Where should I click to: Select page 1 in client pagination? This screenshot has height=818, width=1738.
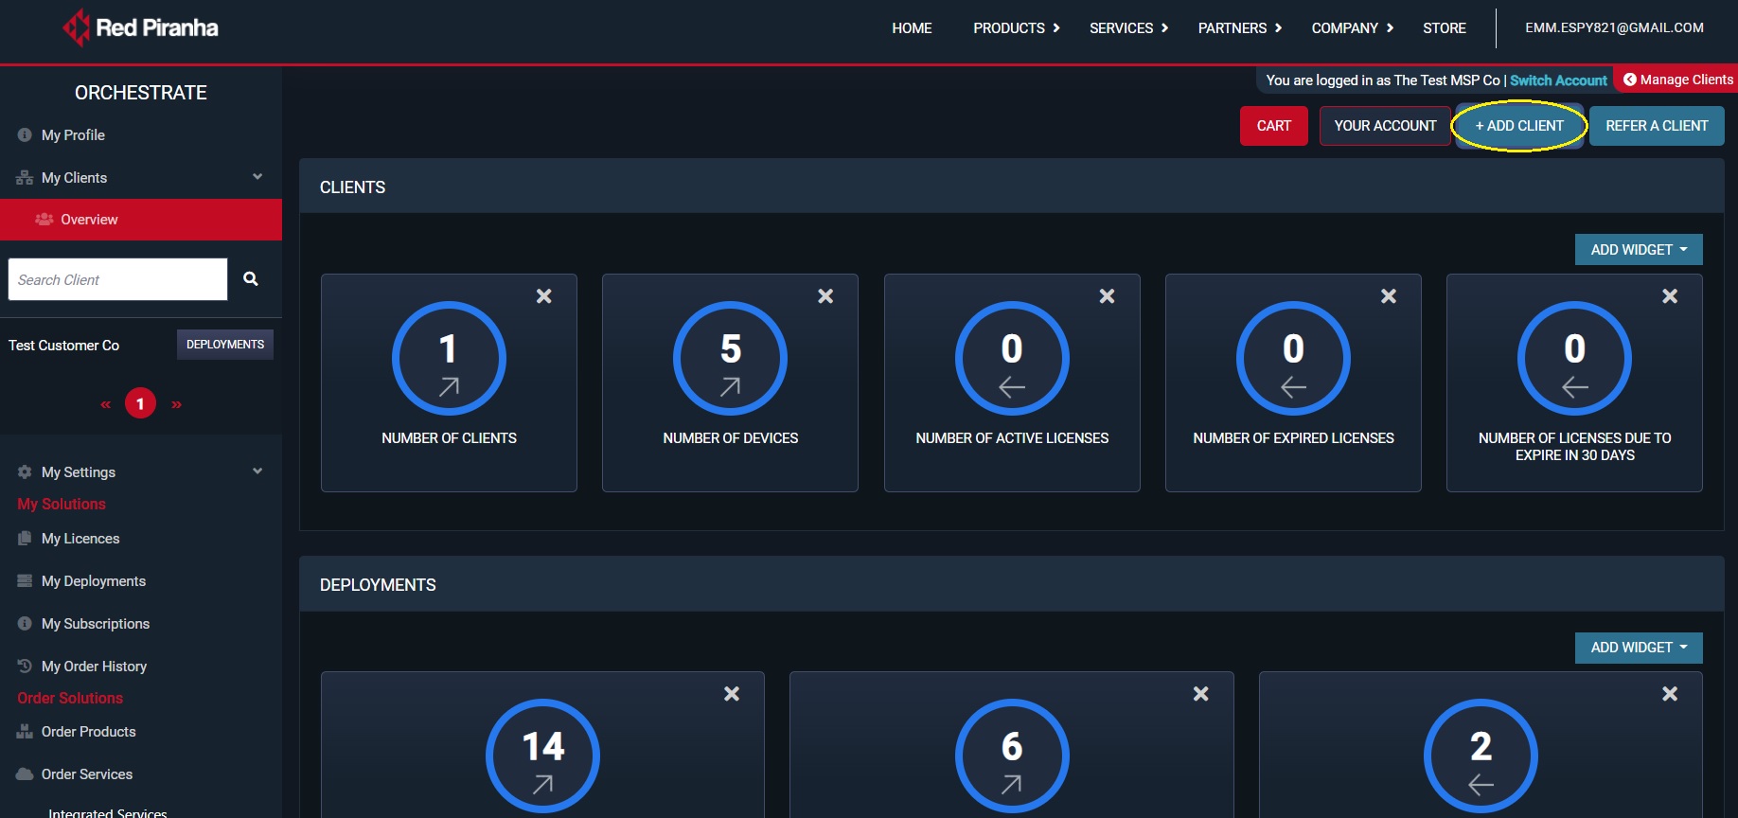click(x=140, y=404)
